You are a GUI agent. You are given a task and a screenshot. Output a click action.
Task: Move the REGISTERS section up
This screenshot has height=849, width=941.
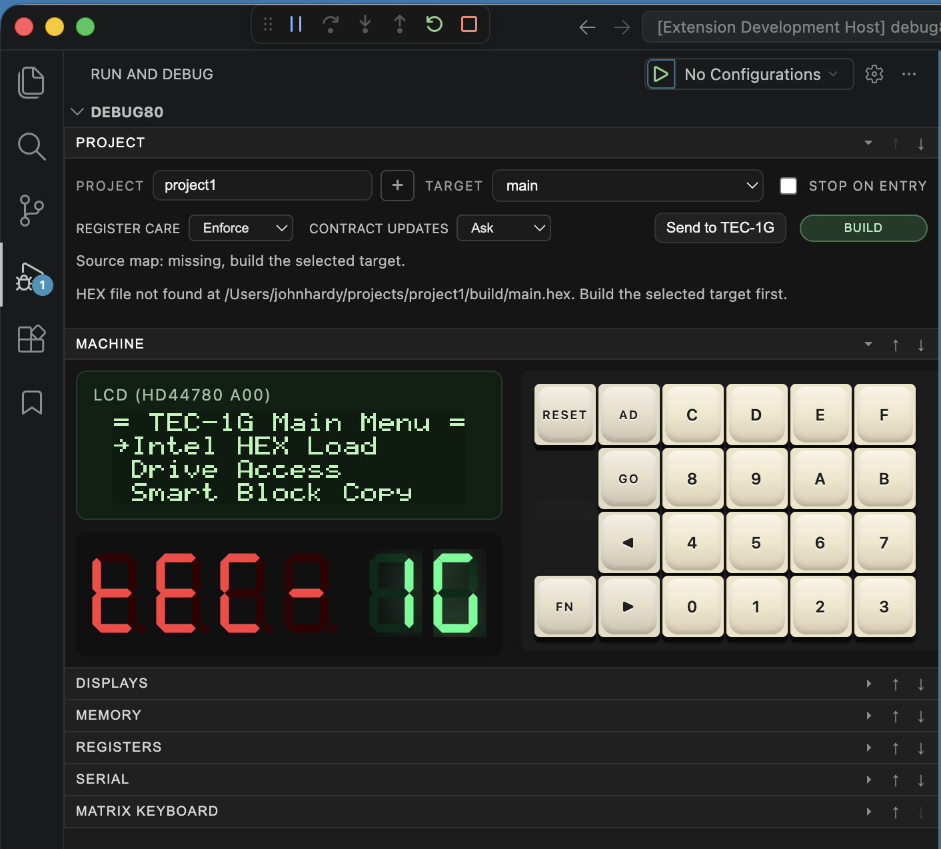tap(896, 748)
